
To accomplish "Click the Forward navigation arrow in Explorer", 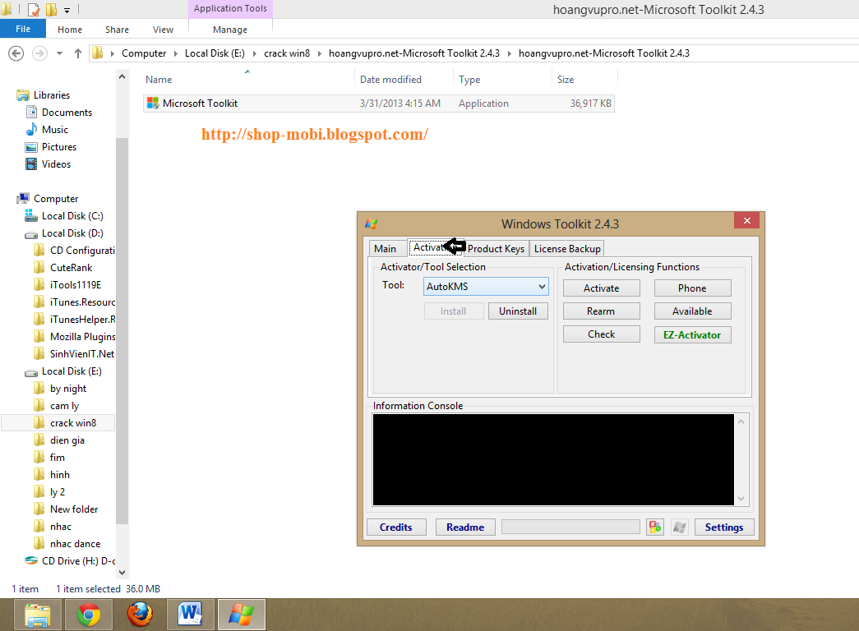I will (x=39, y=53).
